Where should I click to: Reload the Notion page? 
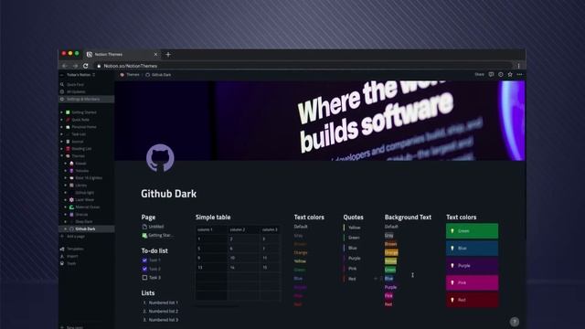click(85, 66)
